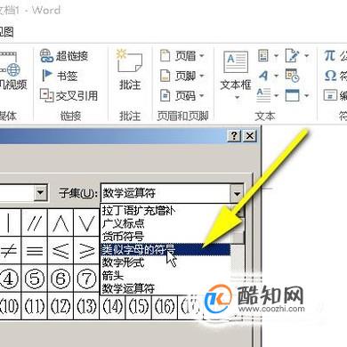Choose 拉丁语扩充增补 from the subset list
347x347 pixels.
pyautogui.click(x=165, y=211)
